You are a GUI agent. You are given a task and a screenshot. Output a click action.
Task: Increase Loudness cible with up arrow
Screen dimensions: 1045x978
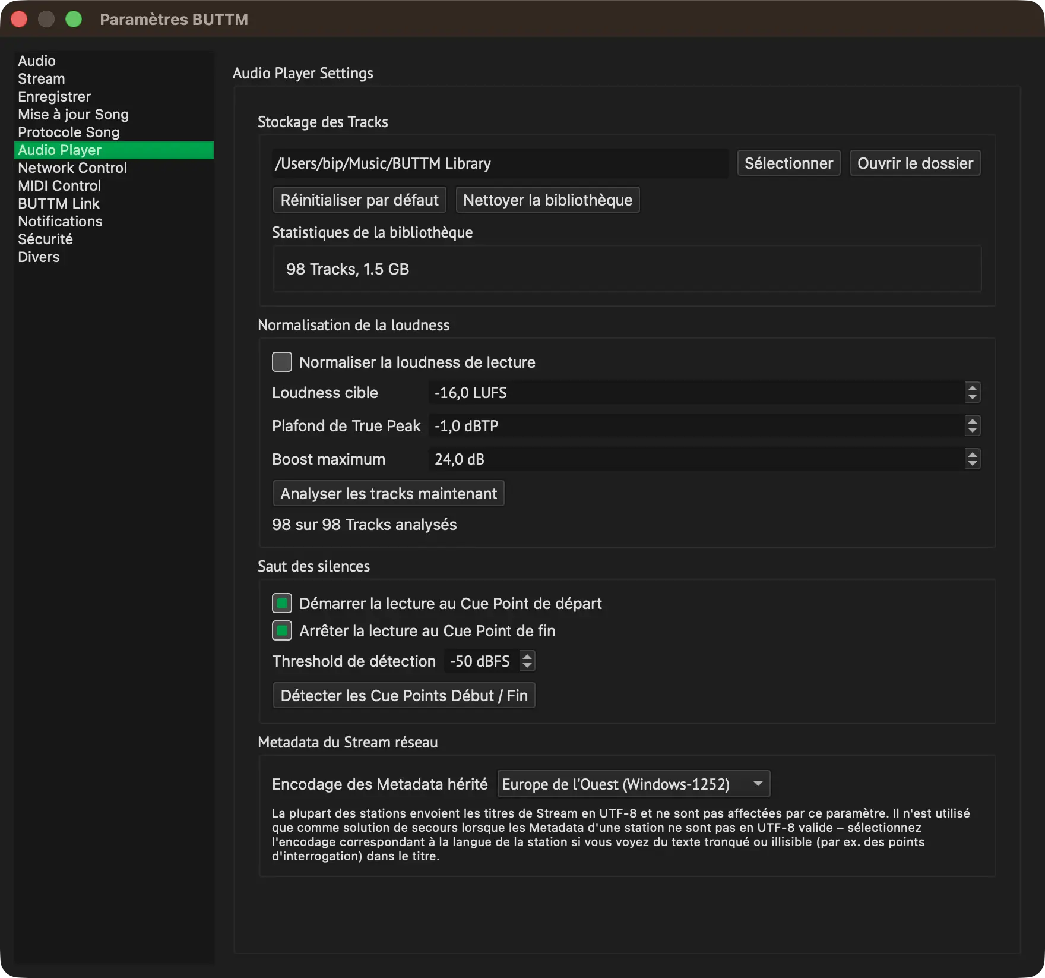[972, 387]
